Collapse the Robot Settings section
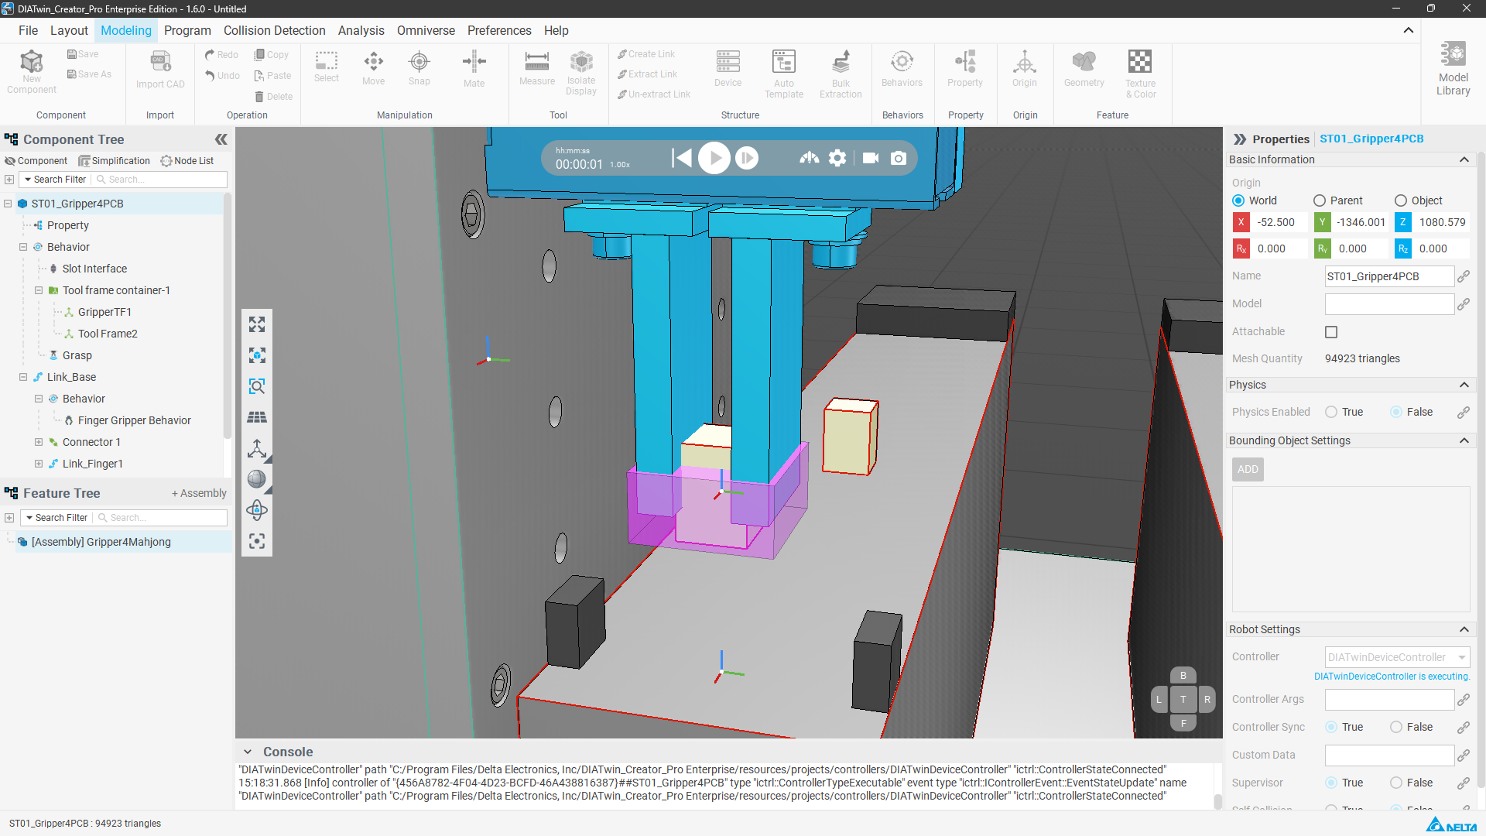Screen dimensions: 1486x836 [1464, 629]
